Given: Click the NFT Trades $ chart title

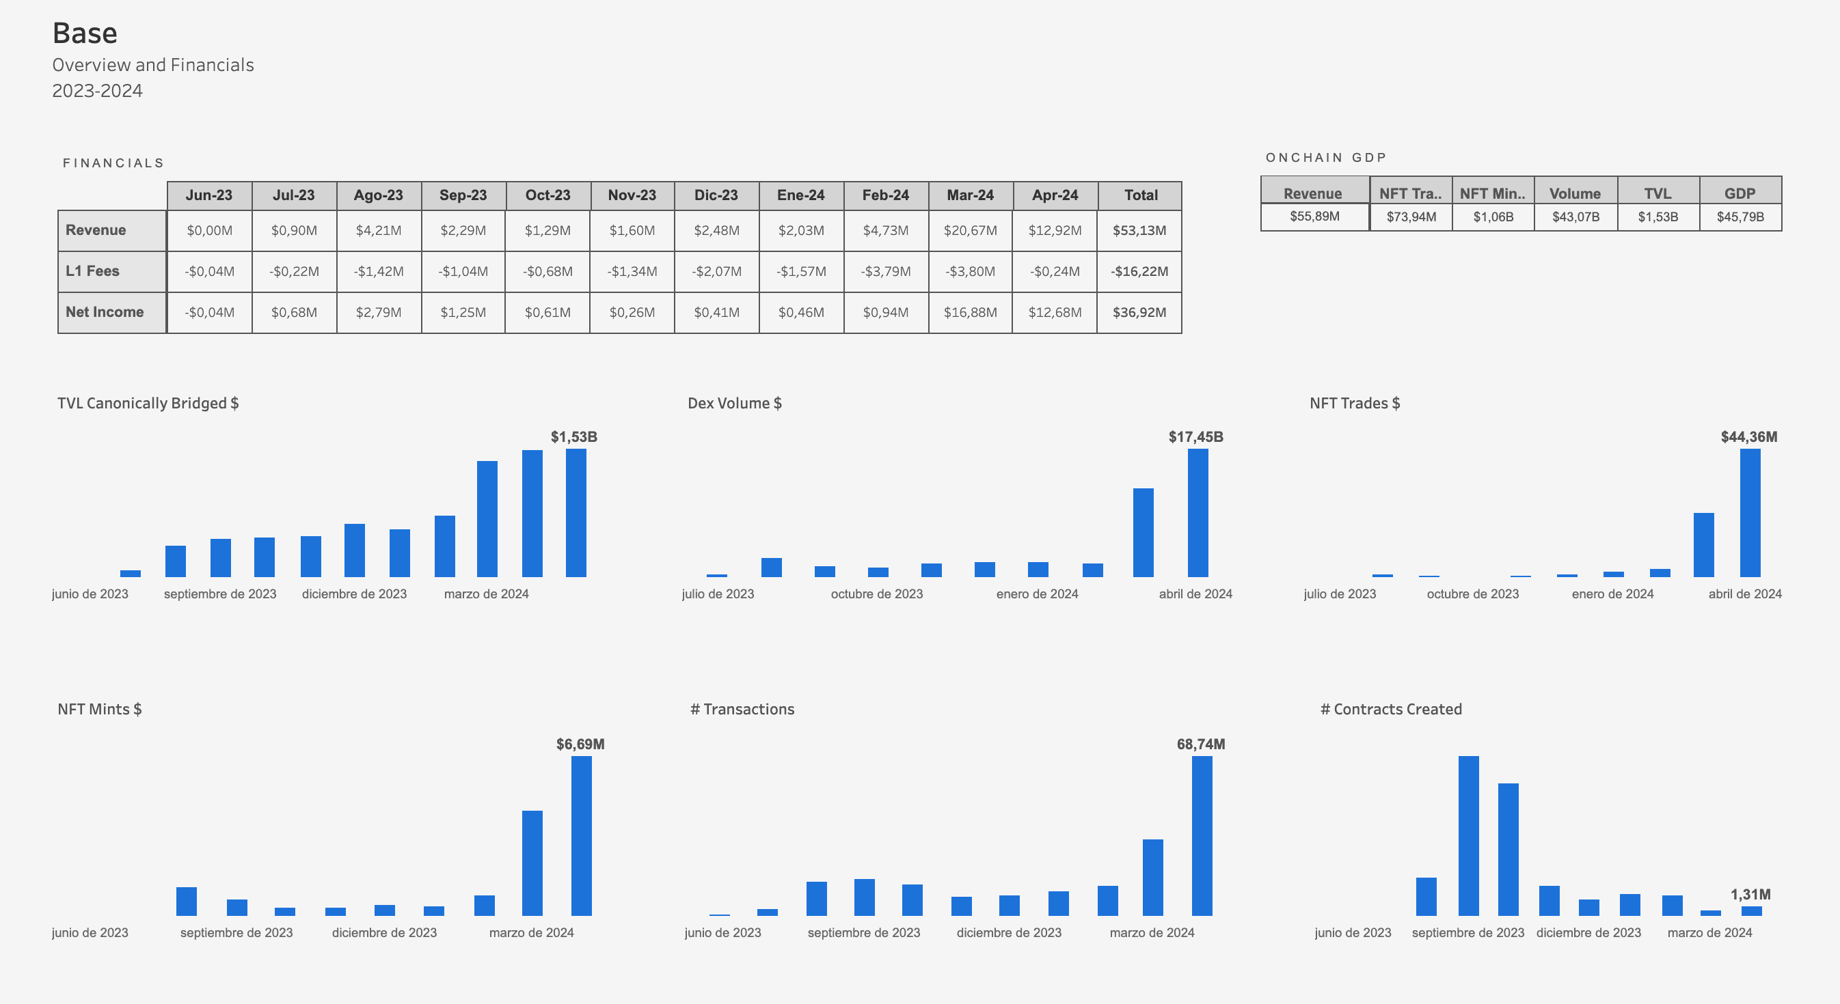Looking at the screenshot, I should pyautogui.click(x=1354, y=403).
